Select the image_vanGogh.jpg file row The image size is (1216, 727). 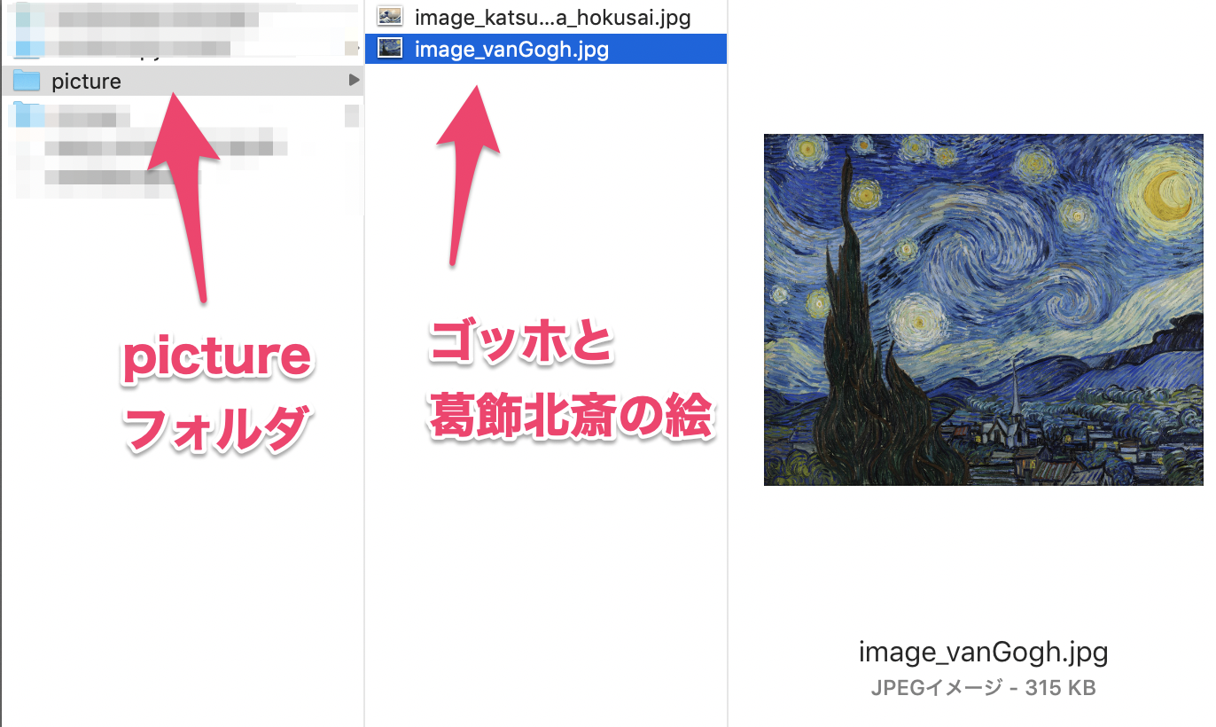click(546, 49)
